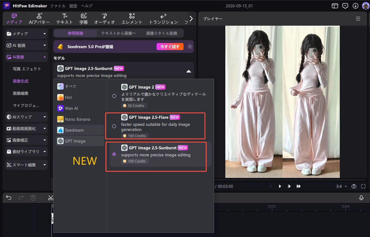
Task: Filter models by Nano Banana
Action: pyautogui.click(x=80, y=119)
